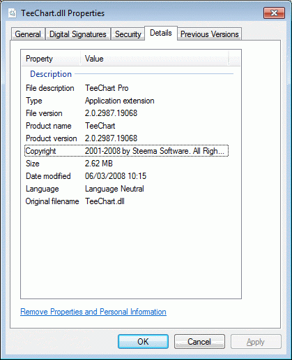292x360 pixels.
Task: Click the TeeChart.dll original filename value
Action: (105, 201)
